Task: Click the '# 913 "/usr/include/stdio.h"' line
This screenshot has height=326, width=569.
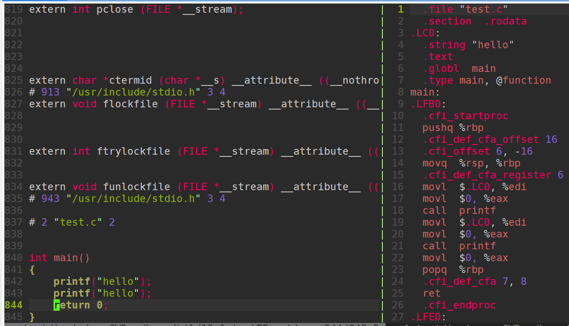Action: coord(127,92)
